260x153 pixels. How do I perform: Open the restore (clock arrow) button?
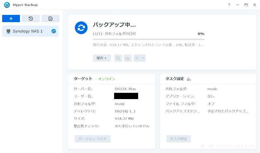(x=31, y=19)
